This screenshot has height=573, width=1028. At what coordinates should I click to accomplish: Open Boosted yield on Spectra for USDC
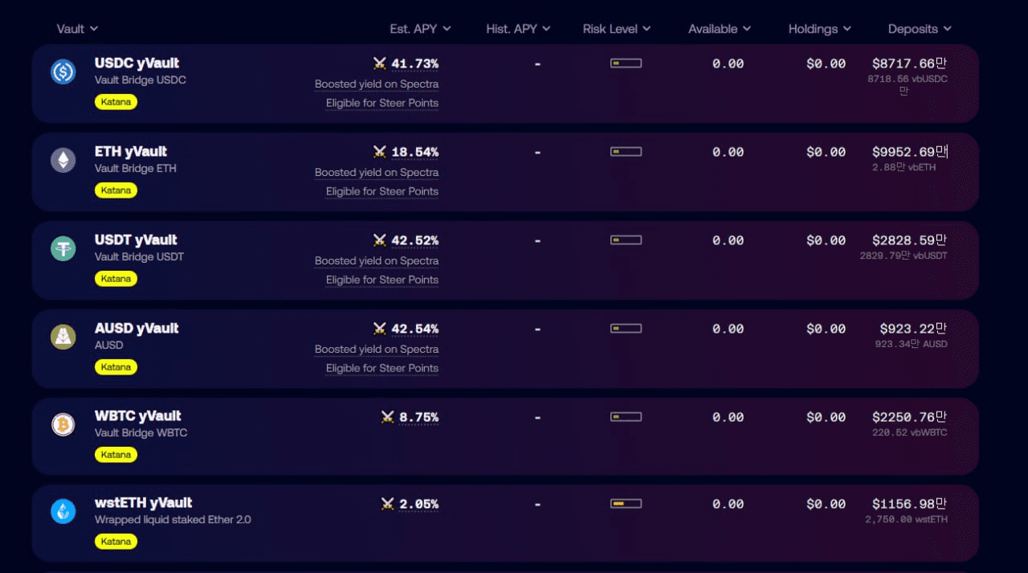(377, 84)
